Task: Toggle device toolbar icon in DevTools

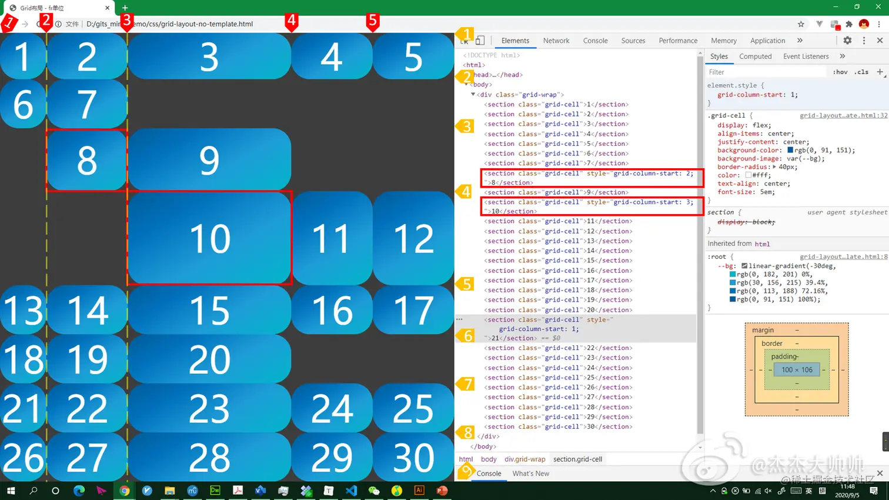Action: click(x=480, y=41)
